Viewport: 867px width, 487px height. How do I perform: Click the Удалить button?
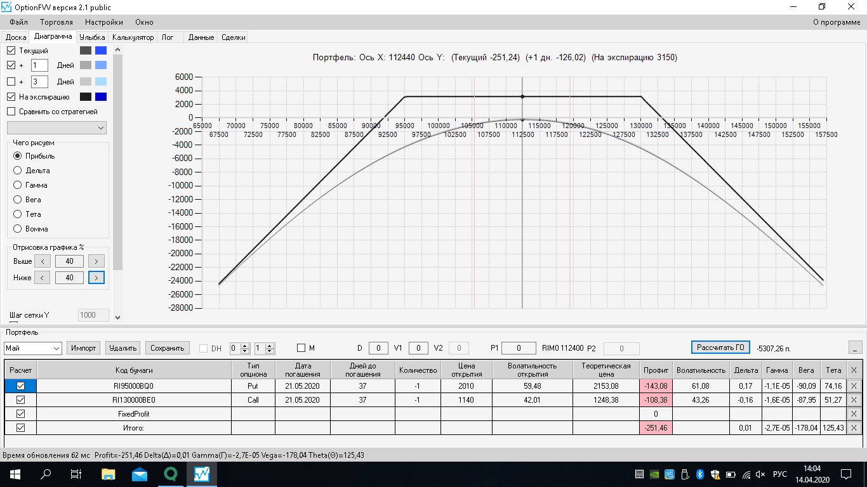123,348
